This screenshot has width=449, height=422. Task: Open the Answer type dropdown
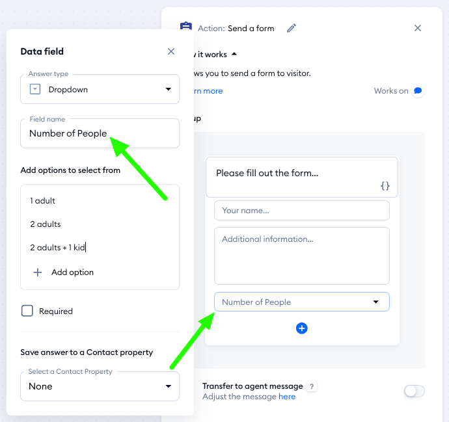tap(100, 89)
